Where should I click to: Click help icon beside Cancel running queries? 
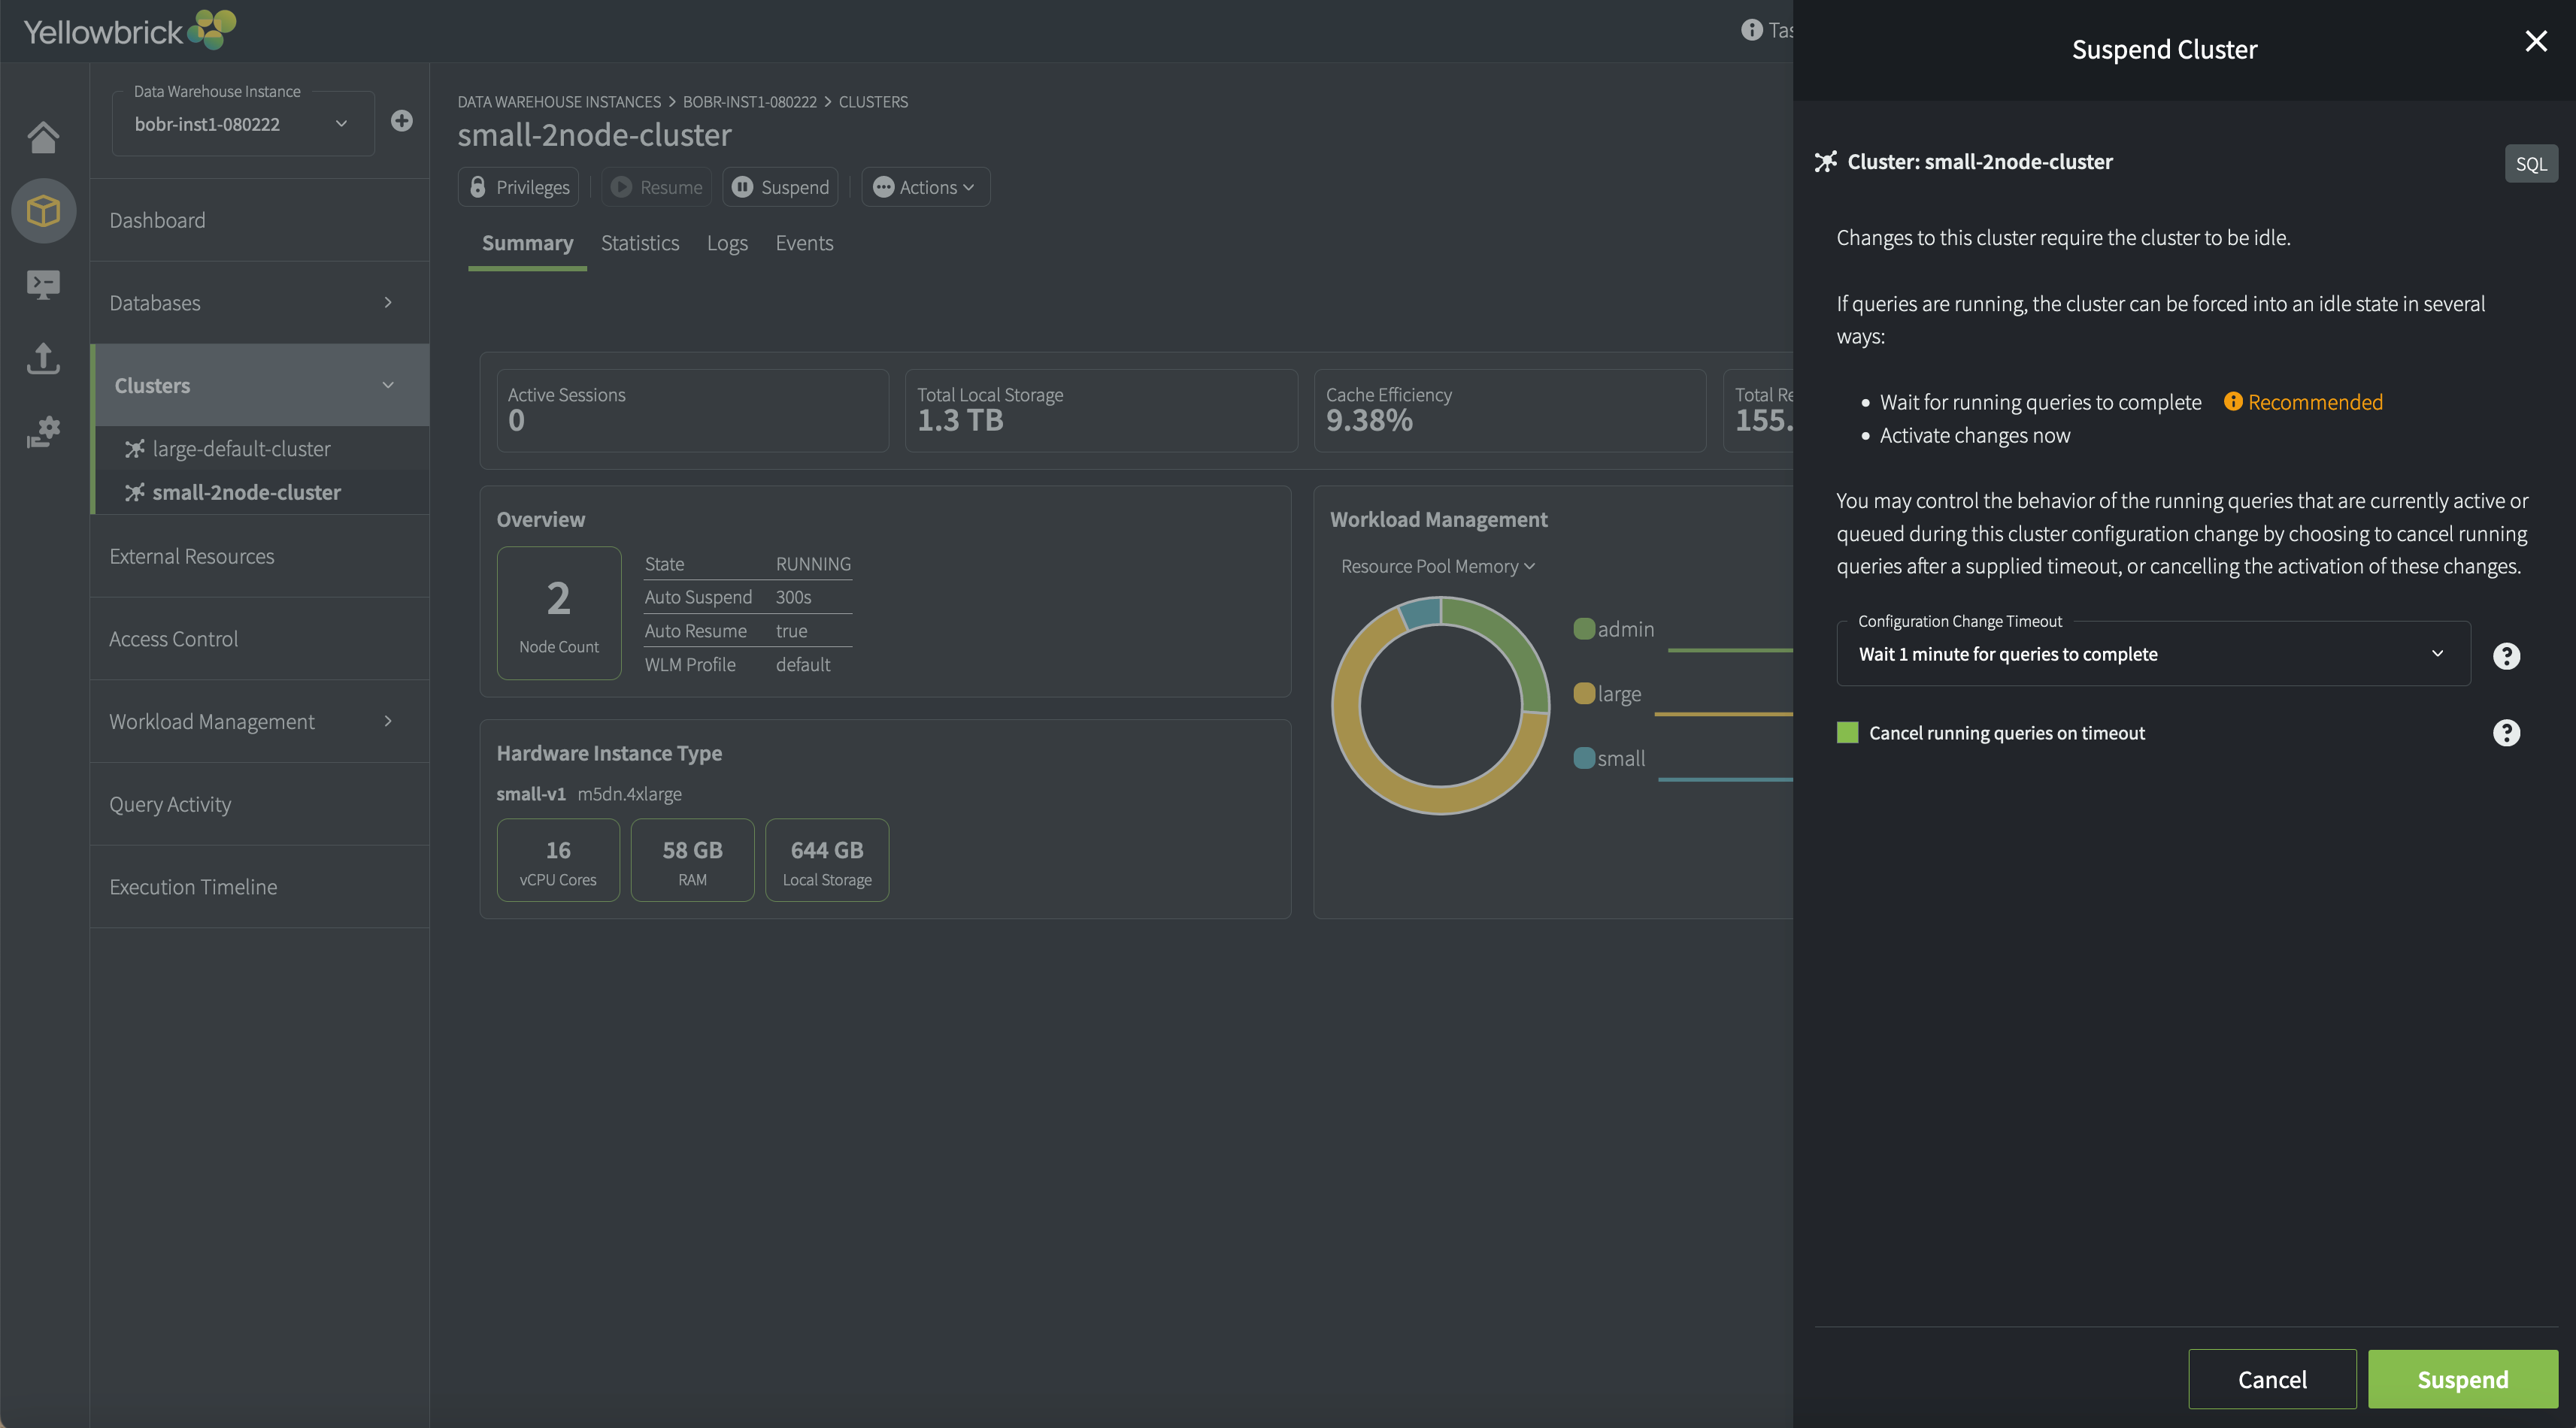[2506, 733]
